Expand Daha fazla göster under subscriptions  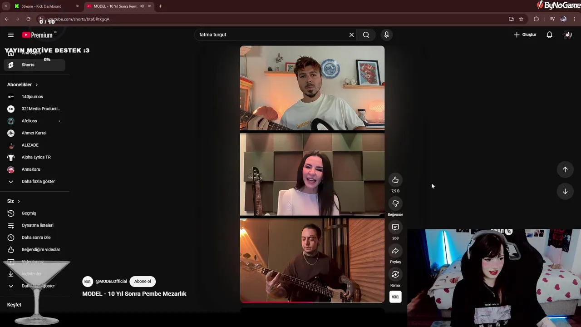click(x=34, y=181)
